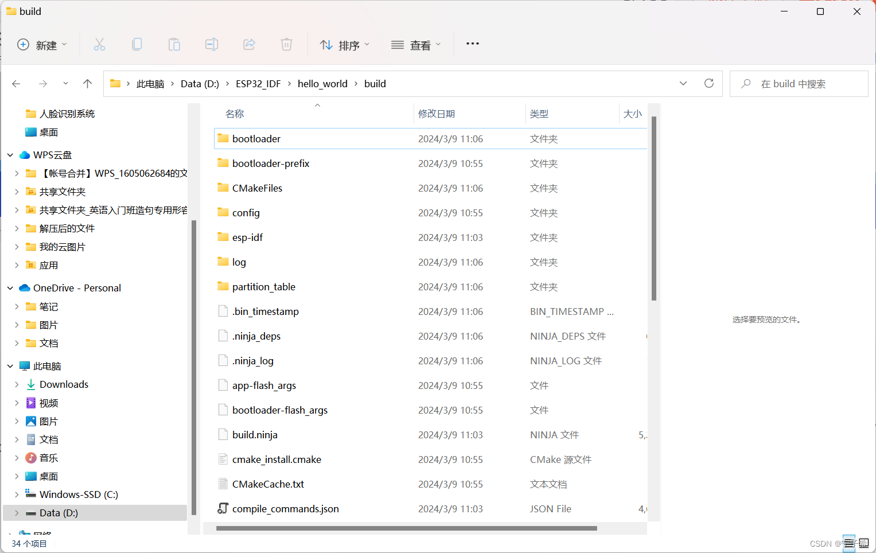This screenshot has width=876, height=553.
Task: Select the .bin_timestamp file name
Action: (x=266, y=311)
